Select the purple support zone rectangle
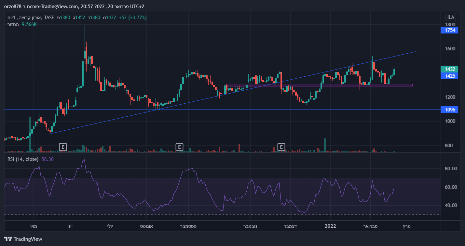465x246 pixels. [319, 85]
